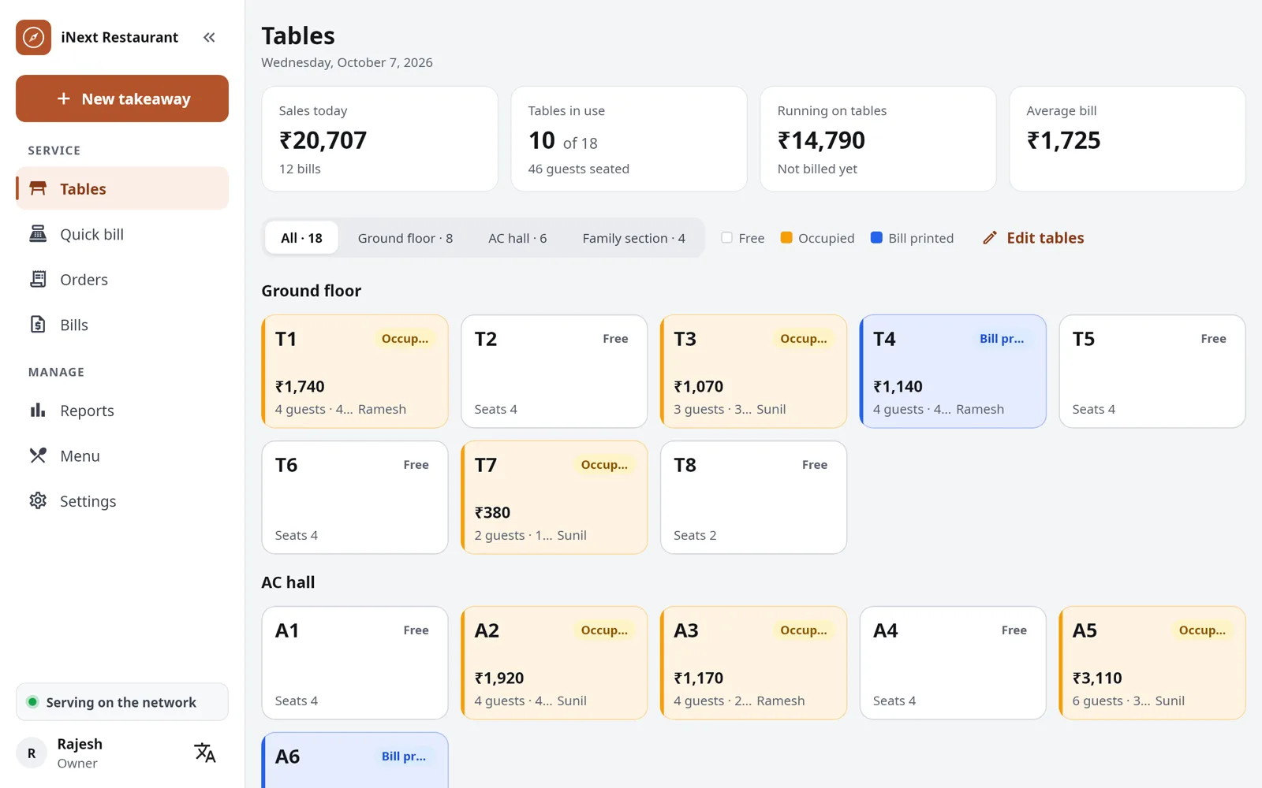
Task: Select free table A4
Action: [953, 663]
